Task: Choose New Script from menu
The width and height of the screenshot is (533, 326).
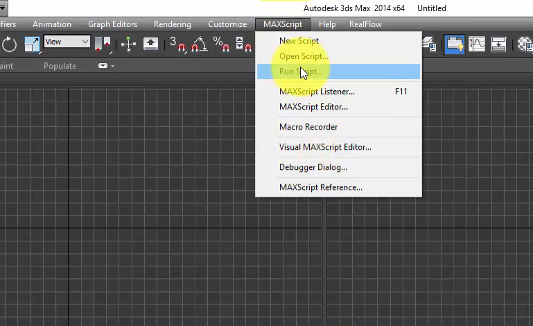Action: 338,41
